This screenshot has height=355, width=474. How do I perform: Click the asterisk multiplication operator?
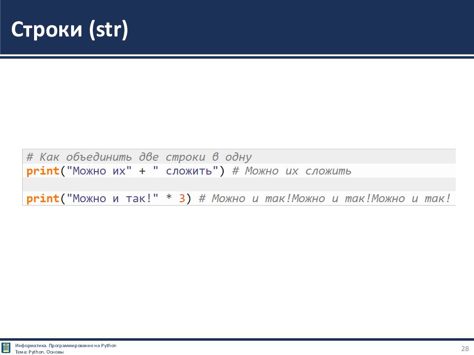(169, 199)
